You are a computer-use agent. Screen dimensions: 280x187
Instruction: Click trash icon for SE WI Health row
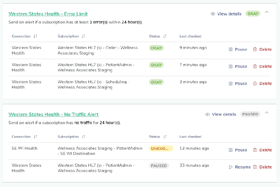point(255,150)
